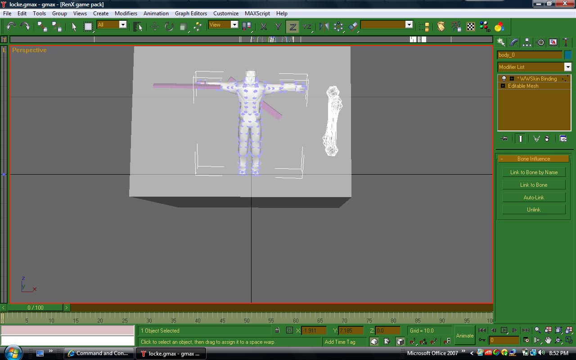Click the body_0 object color swatch
Screen dimensions: 576x360
[x=568, y=55]
